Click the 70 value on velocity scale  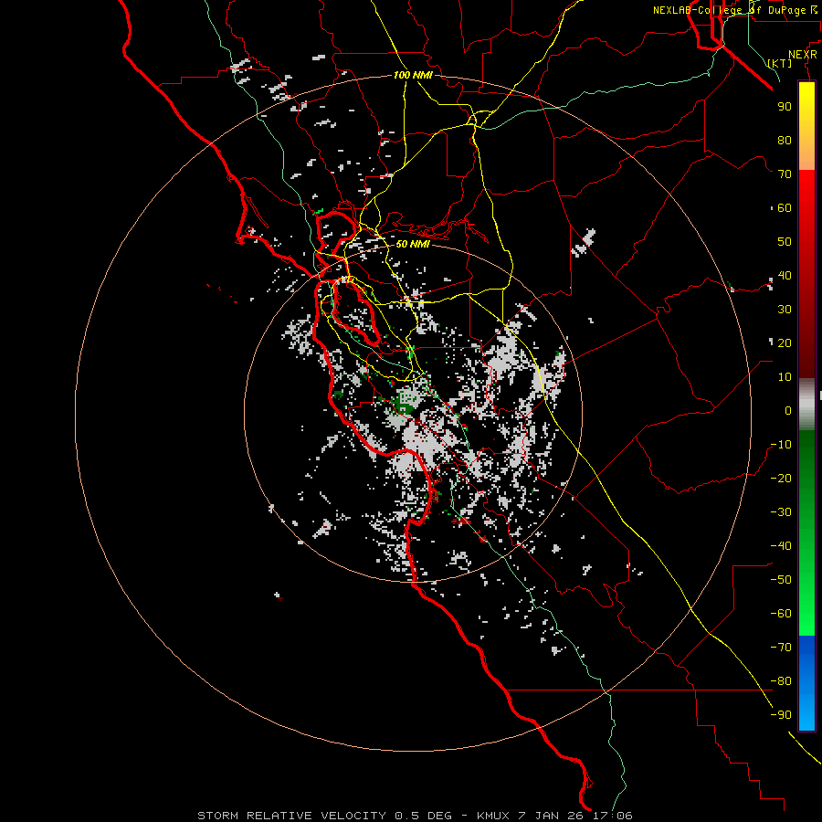pos(785,174)
